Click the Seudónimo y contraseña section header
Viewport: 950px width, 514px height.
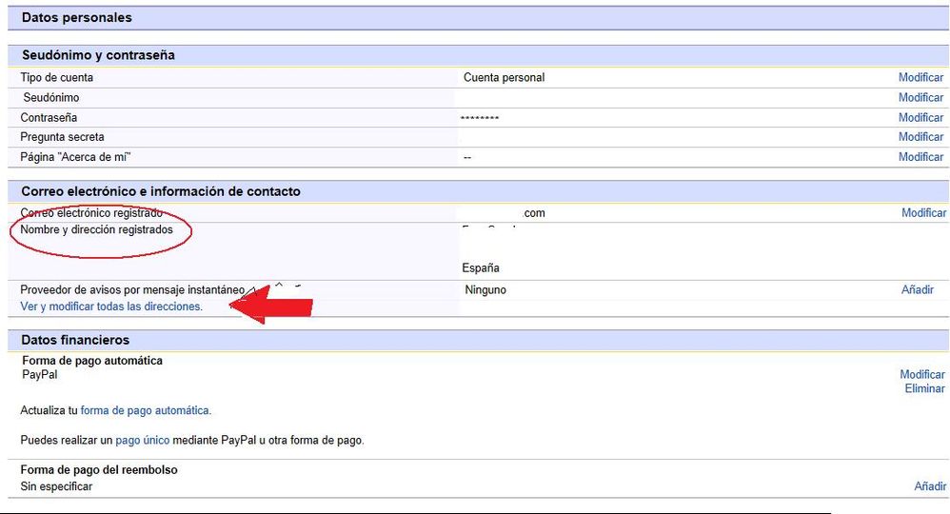coord(98,55)
